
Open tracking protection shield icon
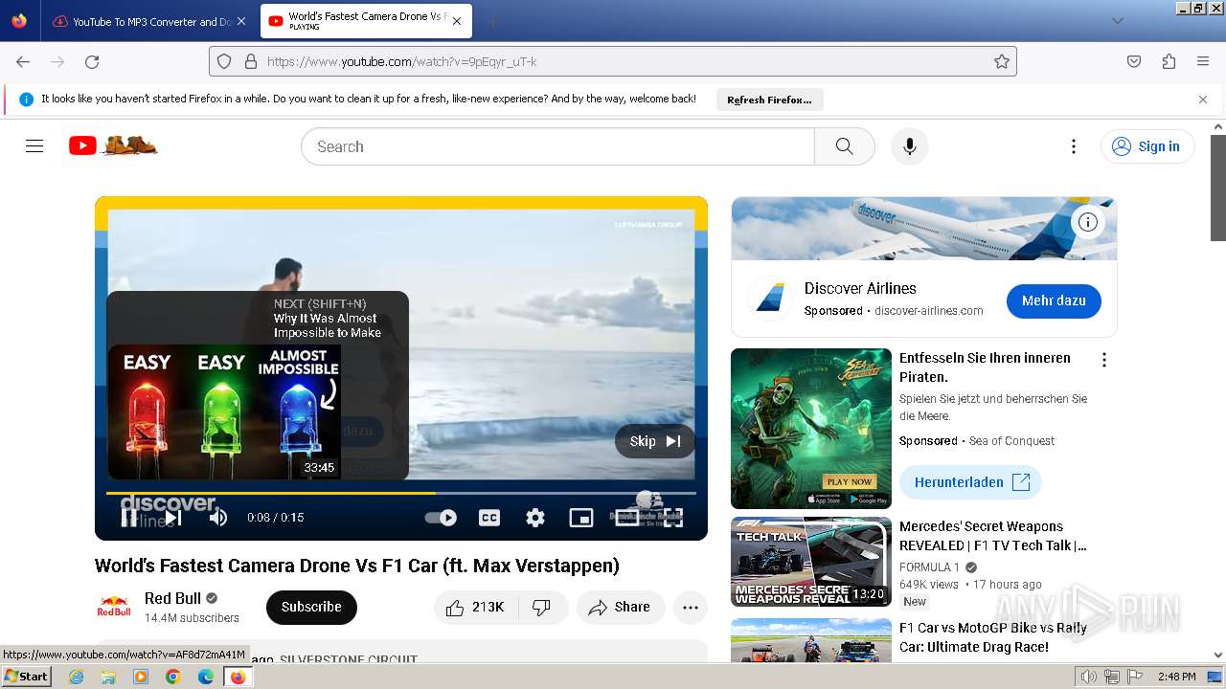point(224,61)
